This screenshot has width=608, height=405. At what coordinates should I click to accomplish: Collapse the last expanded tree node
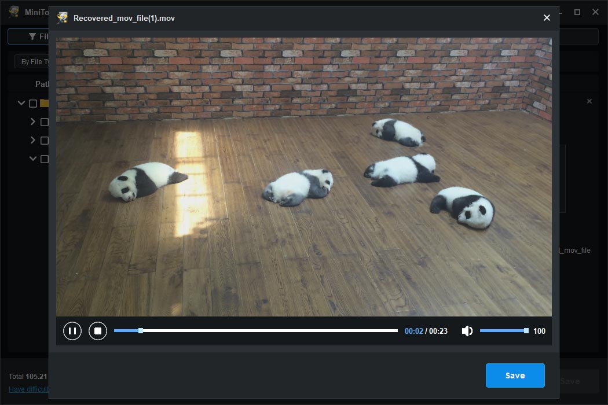33,159
